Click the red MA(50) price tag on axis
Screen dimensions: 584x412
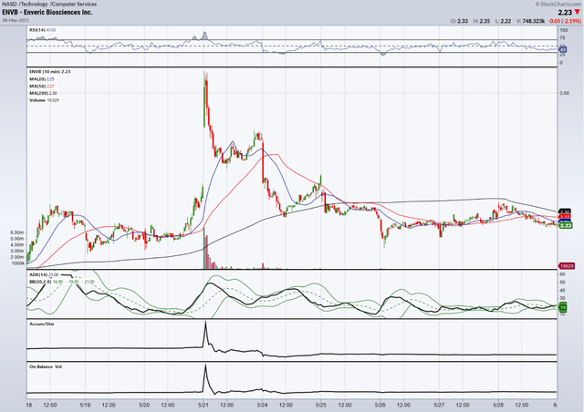(566, 217)
